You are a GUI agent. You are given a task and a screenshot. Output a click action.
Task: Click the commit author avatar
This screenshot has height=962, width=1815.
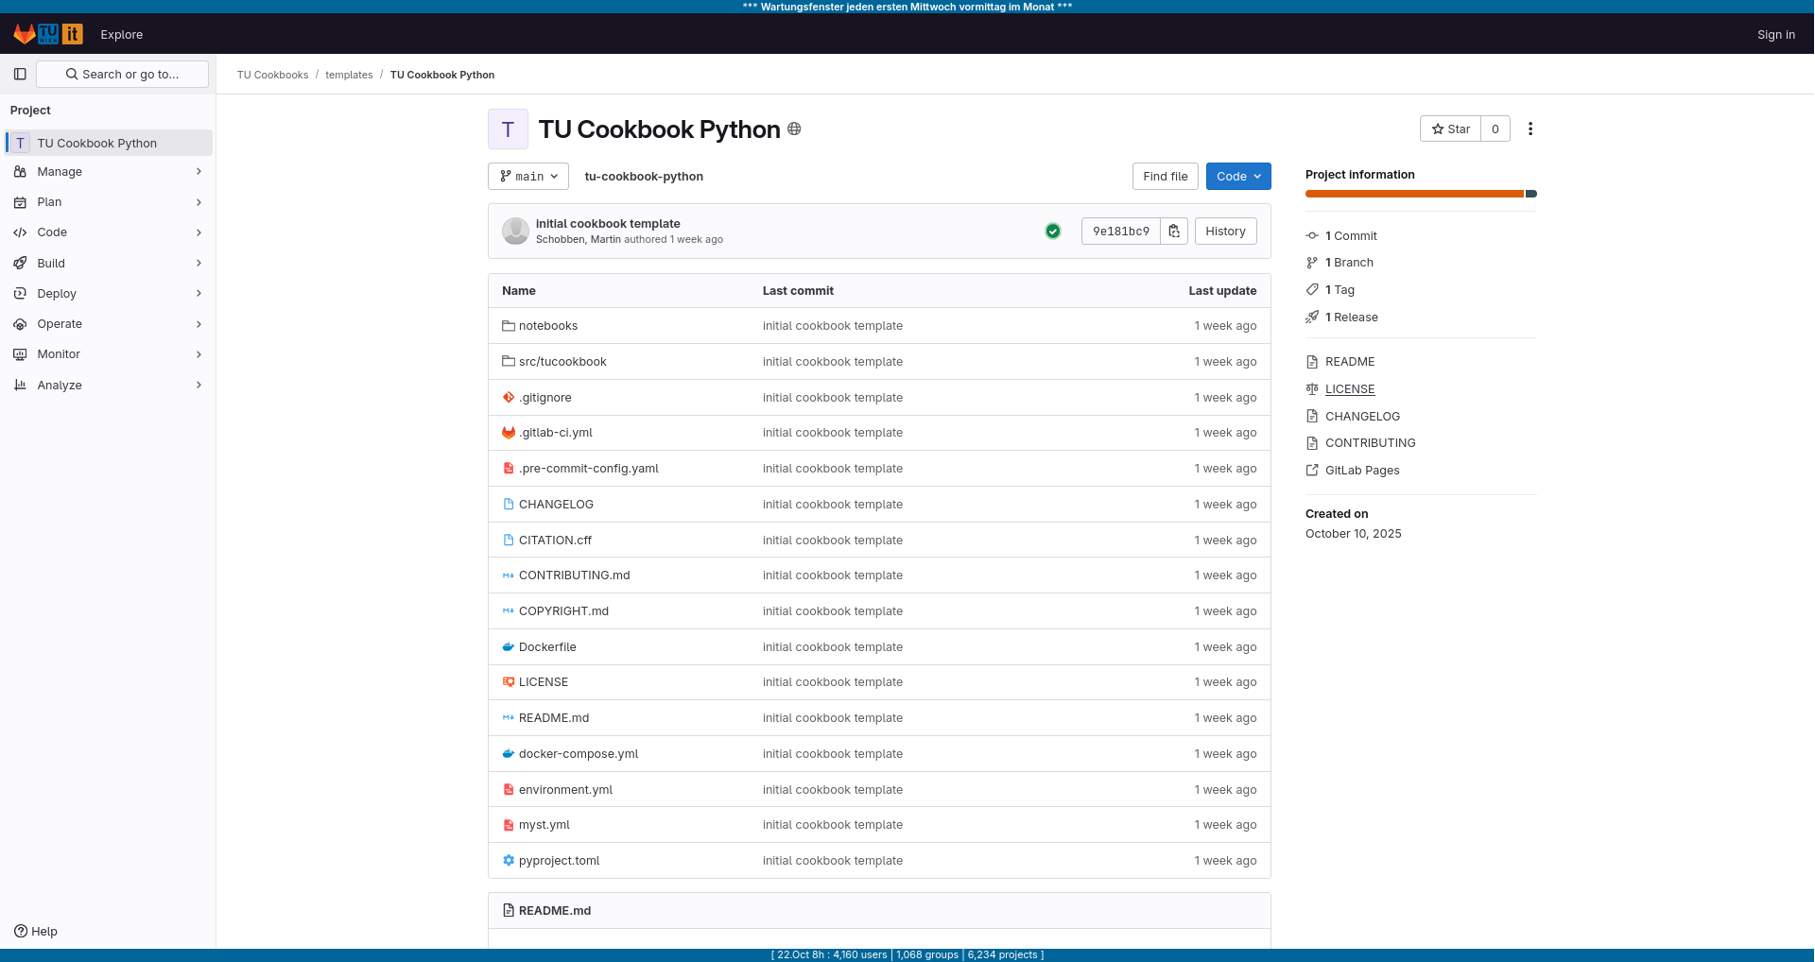pyautogui.click(x=515, y=232)
